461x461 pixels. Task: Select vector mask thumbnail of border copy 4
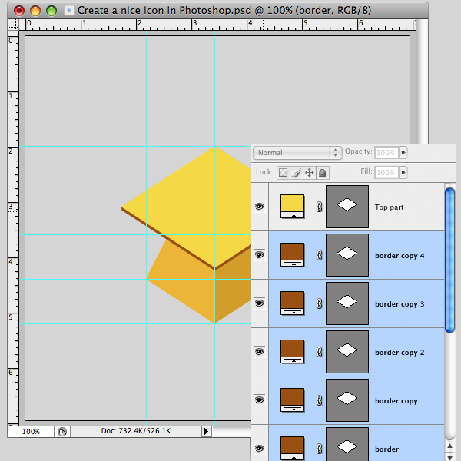[347, 255]
